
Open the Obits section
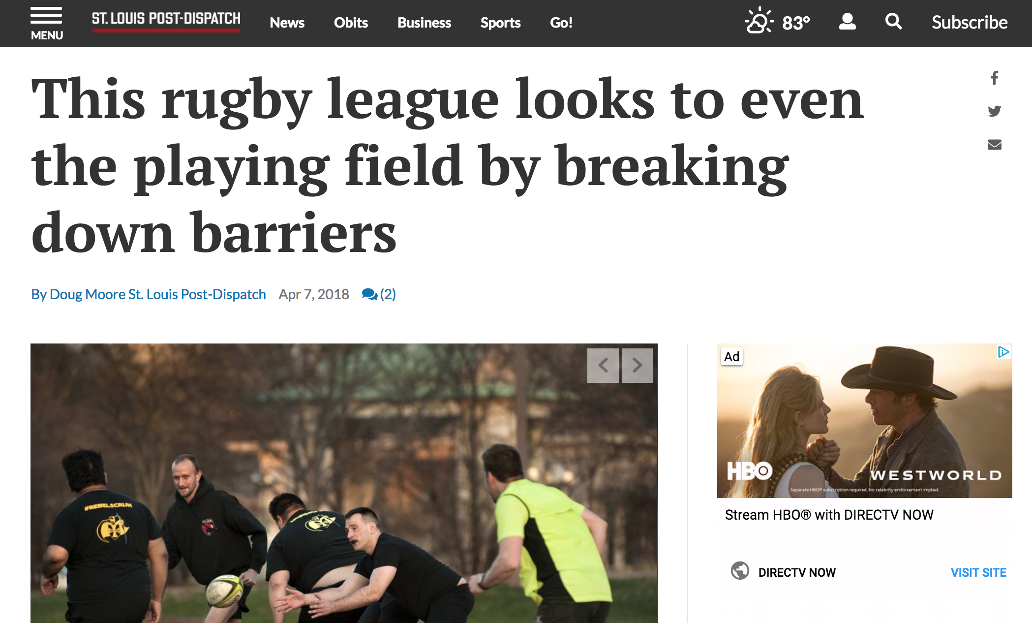click(351, 23)
